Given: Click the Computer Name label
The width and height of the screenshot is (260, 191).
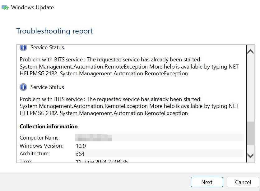Looking at the screenshot, I should (40, 138).
